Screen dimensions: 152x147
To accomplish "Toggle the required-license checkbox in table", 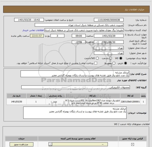I will (132, 144).
